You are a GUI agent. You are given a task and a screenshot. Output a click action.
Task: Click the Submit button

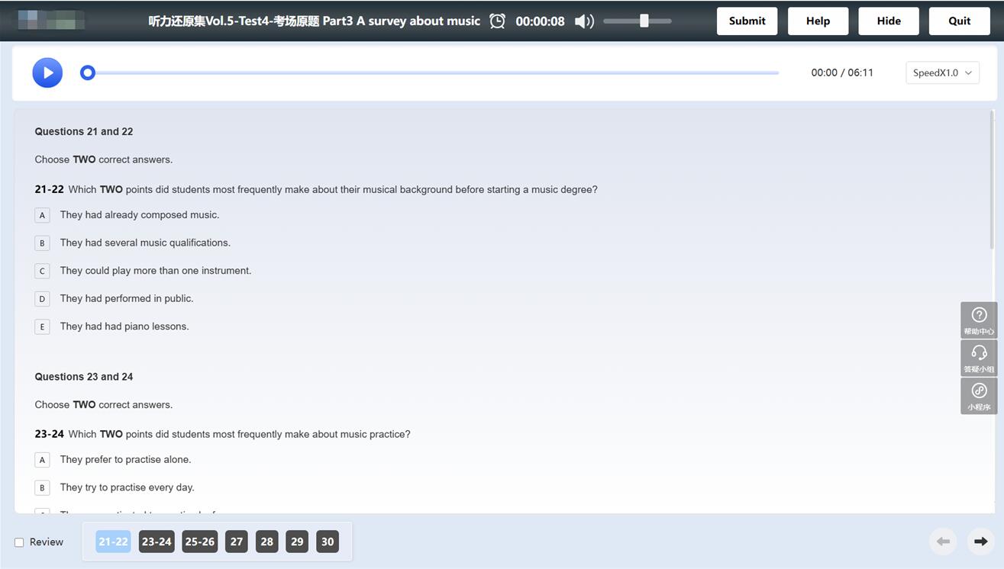coord(747,21)
